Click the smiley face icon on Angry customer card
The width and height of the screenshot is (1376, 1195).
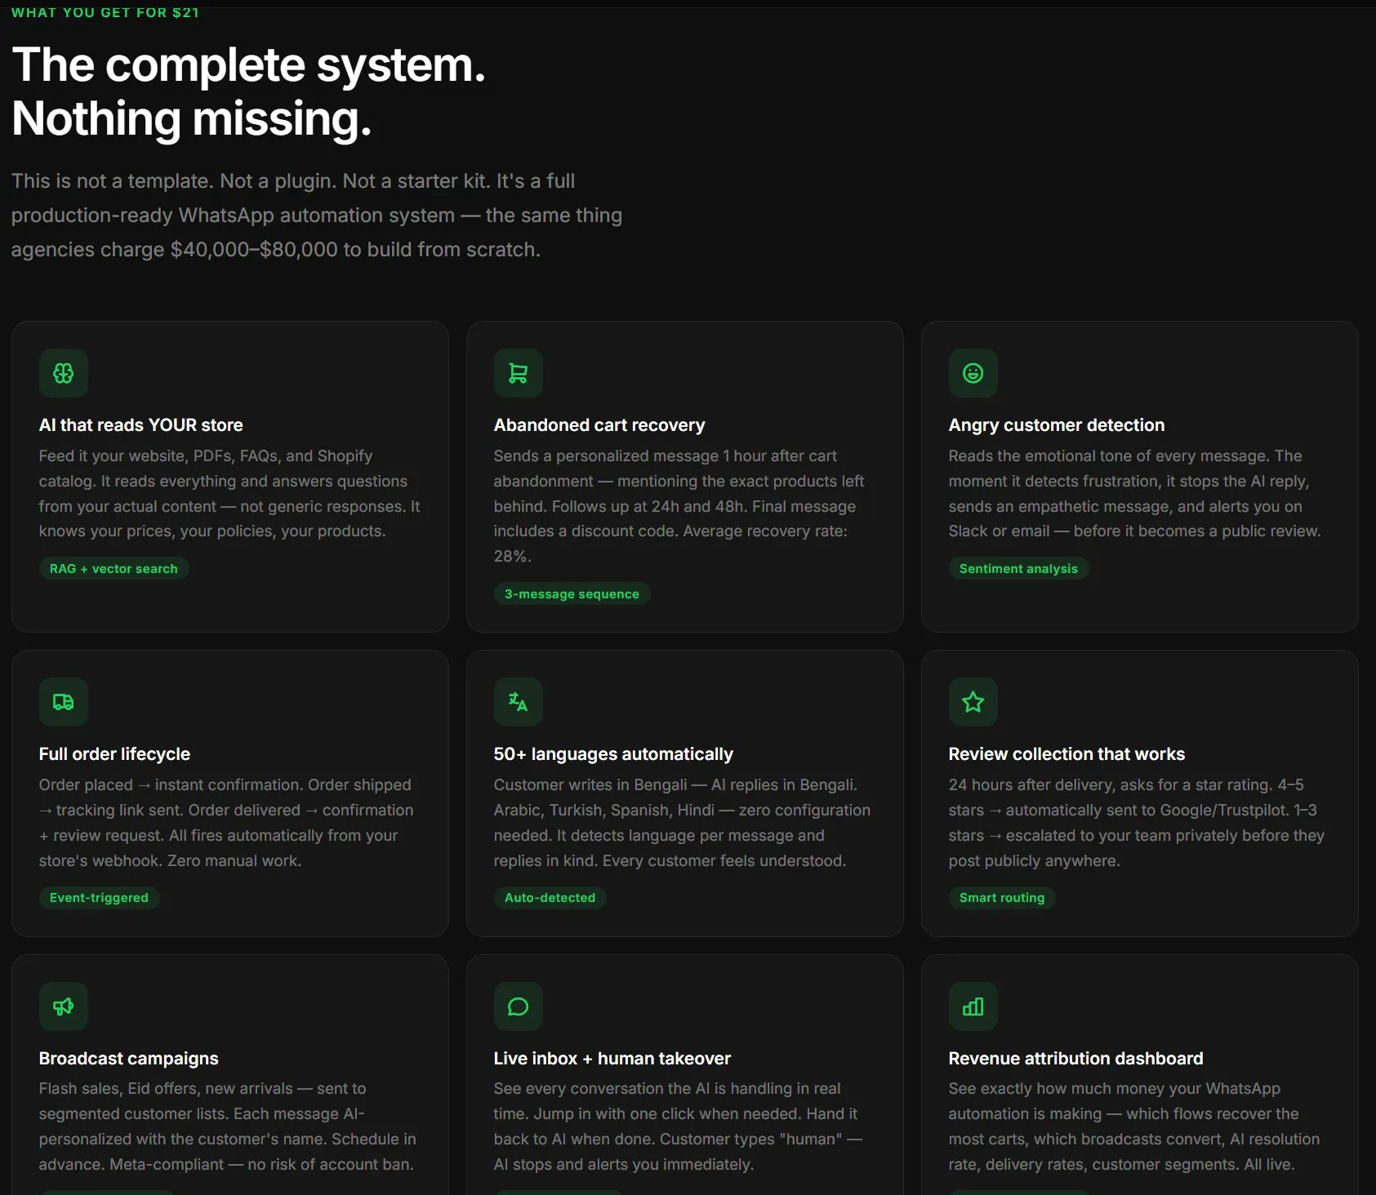click(973, 373)
